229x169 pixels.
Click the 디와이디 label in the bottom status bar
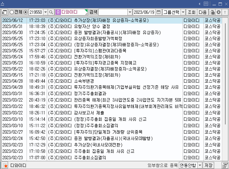click(18, 166)
